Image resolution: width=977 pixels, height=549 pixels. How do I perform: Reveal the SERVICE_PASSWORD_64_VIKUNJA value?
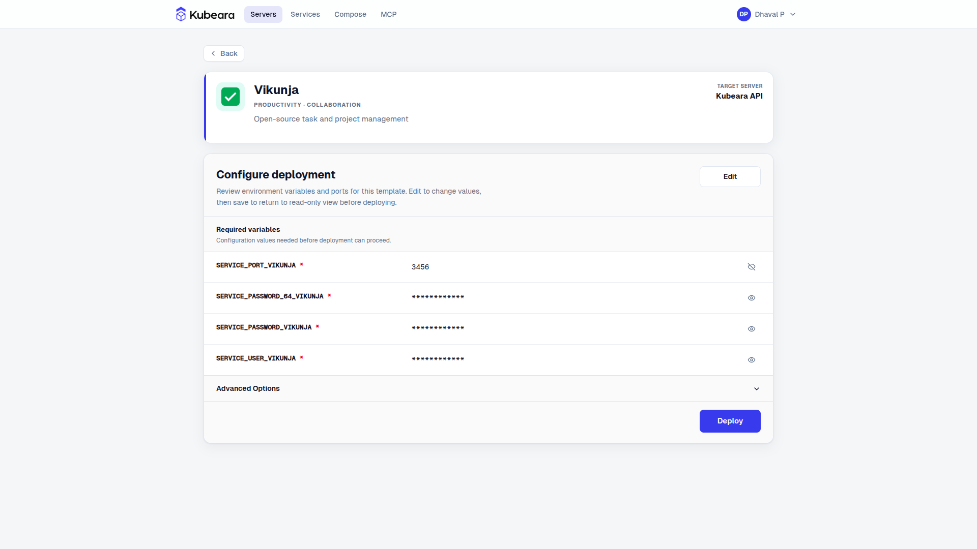752,298
